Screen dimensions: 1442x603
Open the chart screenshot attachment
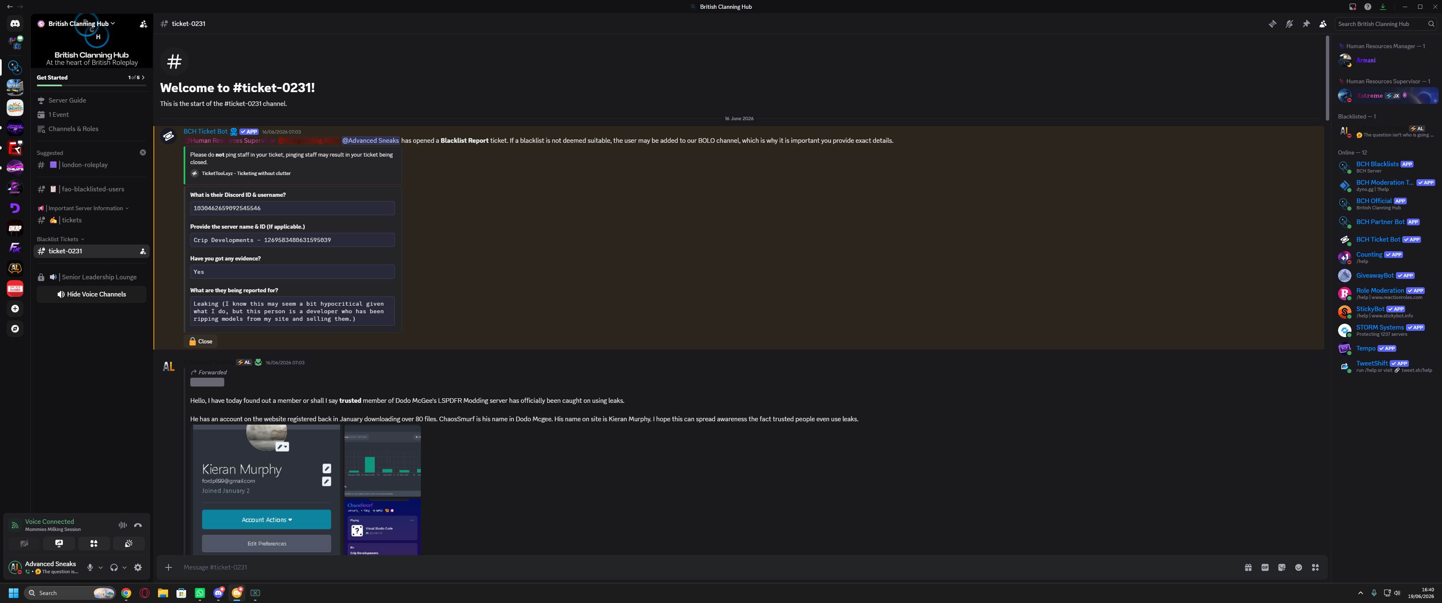383,461
